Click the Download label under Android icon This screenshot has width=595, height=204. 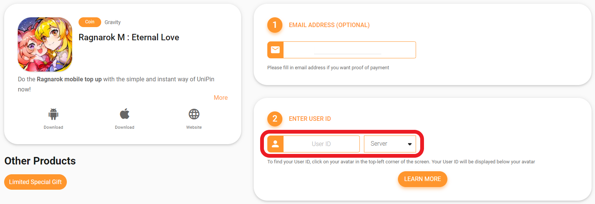pyautogui.click(x=53, y=127)
